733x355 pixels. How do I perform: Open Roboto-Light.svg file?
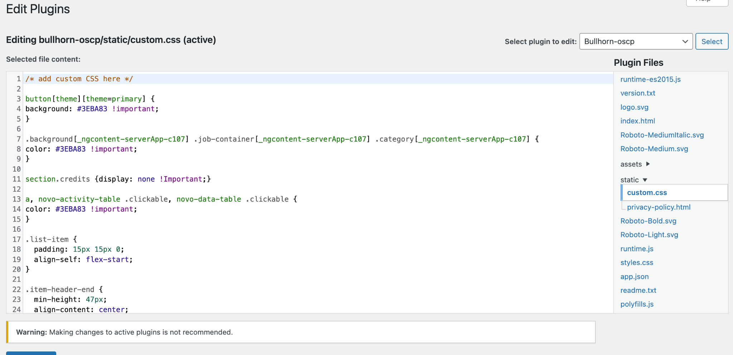pos(649,235)
